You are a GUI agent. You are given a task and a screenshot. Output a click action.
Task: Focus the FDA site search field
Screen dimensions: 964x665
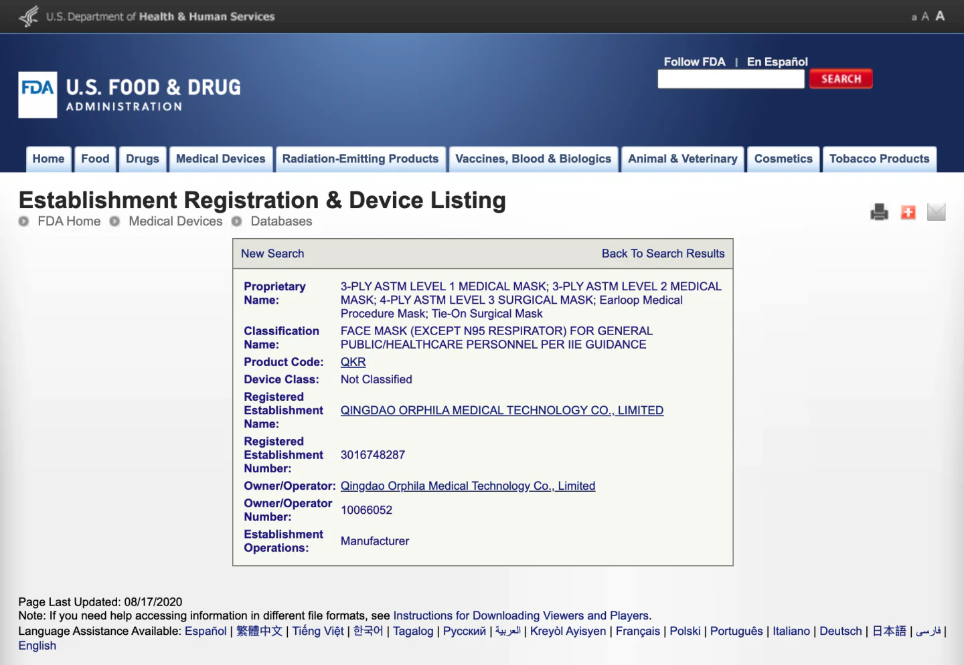click(x=731, y=79)
